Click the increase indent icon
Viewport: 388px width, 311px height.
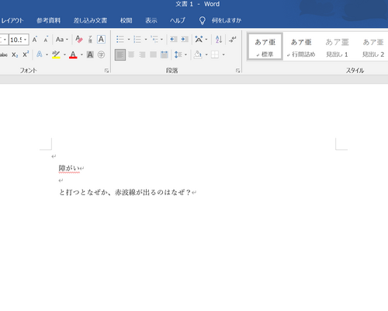[x=185, y=40]
